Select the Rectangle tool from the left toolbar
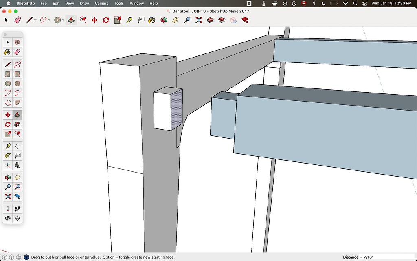 coord(7,74)
